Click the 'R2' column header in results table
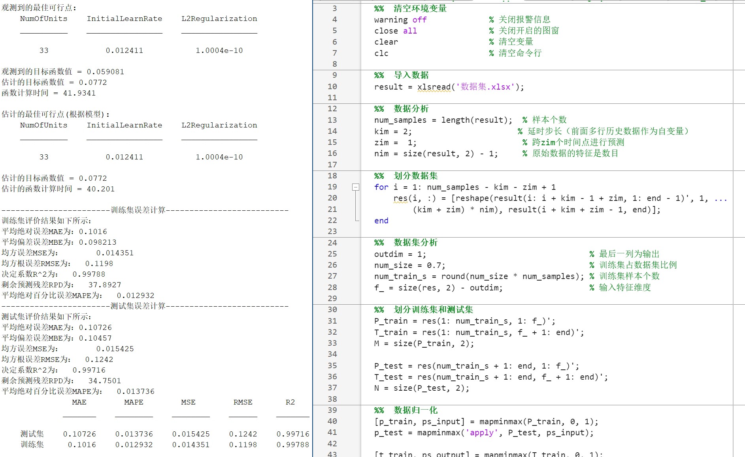Screen dimensions: 745x457 [290, 402]
